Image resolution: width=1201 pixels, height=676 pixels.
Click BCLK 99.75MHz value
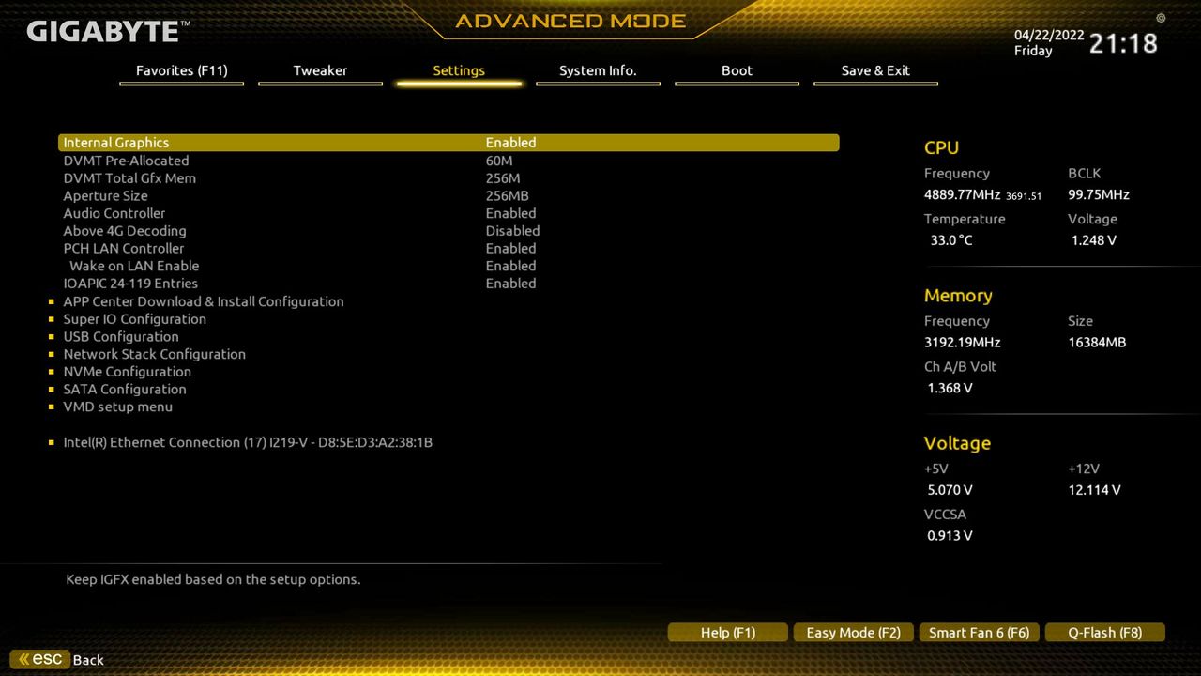(x=1099, y=195)
